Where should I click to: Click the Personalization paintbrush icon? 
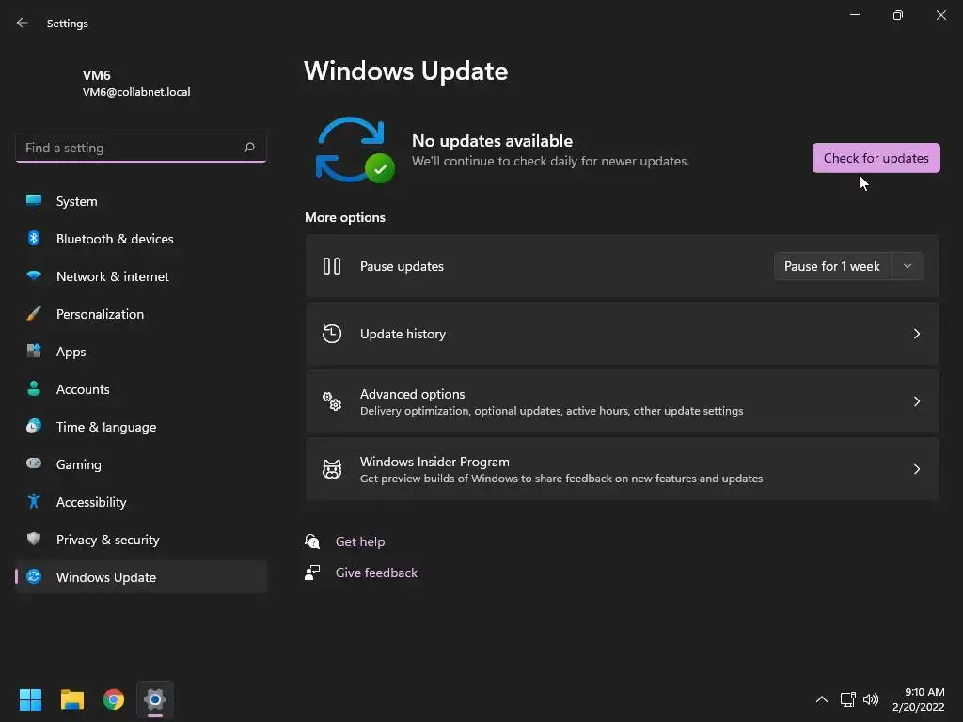[34, 313]
